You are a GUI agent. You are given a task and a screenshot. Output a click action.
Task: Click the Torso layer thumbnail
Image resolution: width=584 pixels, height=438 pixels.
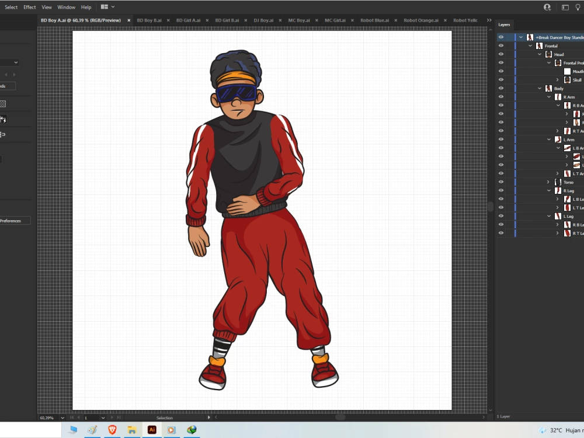tap(558, 182)
